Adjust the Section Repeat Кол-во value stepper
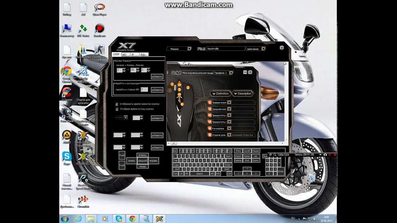The width and height of the screenshot is (397, 223). coord(148,70)
